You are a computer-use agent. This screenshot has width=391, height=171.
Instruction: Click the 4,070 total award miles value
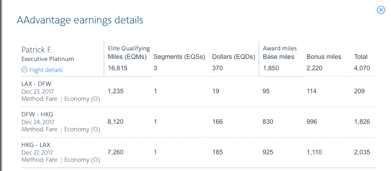pos(362,68)
